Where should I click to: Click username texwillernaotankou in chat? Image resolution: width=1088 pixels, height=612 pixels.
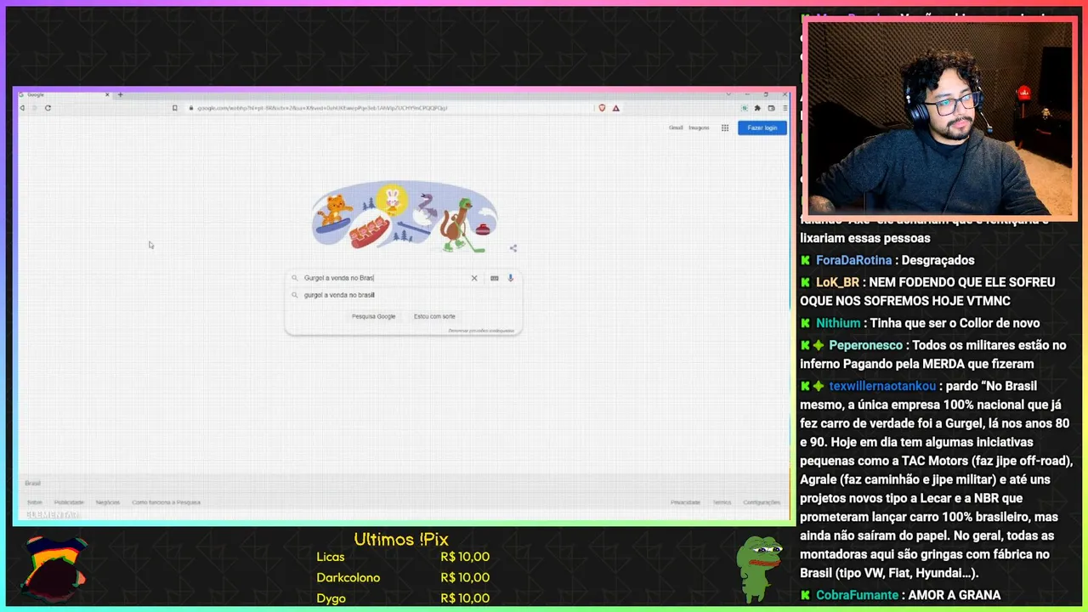click(882, 386)
